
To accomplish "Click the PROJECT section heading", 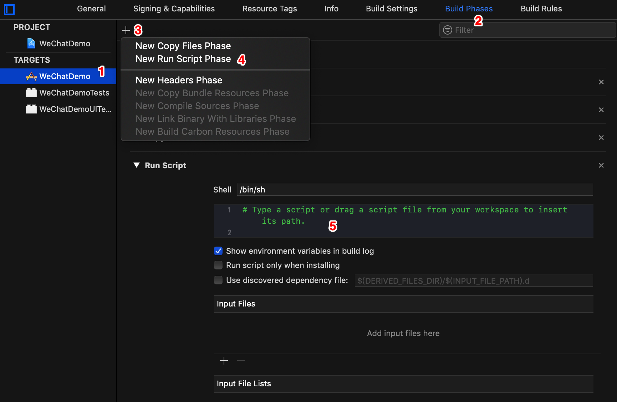I will point(32,27).
